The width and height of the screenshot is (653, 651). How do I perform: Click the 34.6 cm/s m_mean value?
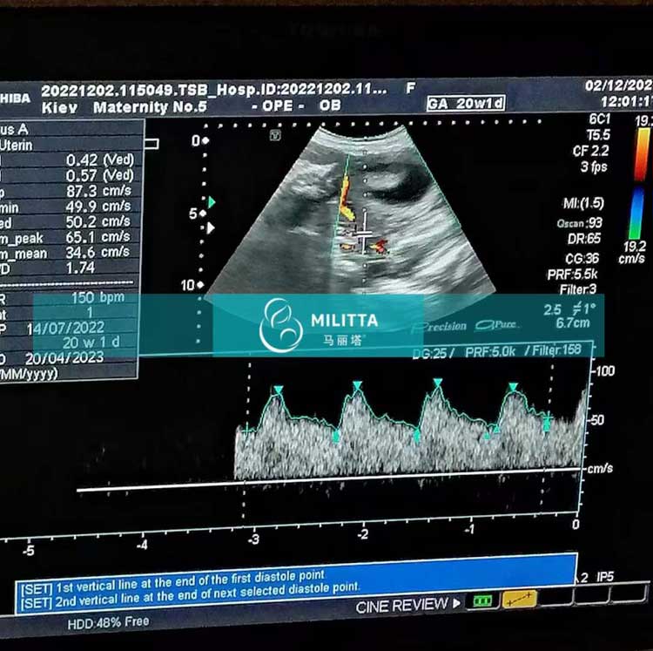pyautogui.click(x=98, y=252)
